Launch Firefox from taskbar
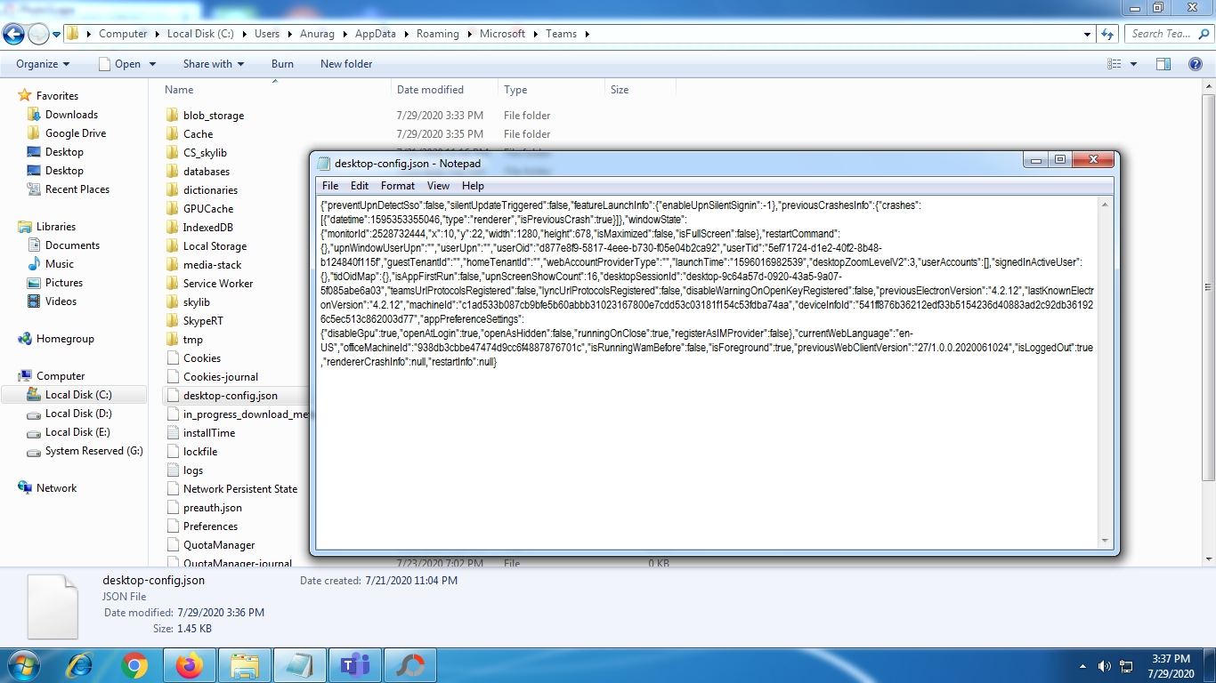This screenshot has width=1216, height=683. (x=190, y=665)
